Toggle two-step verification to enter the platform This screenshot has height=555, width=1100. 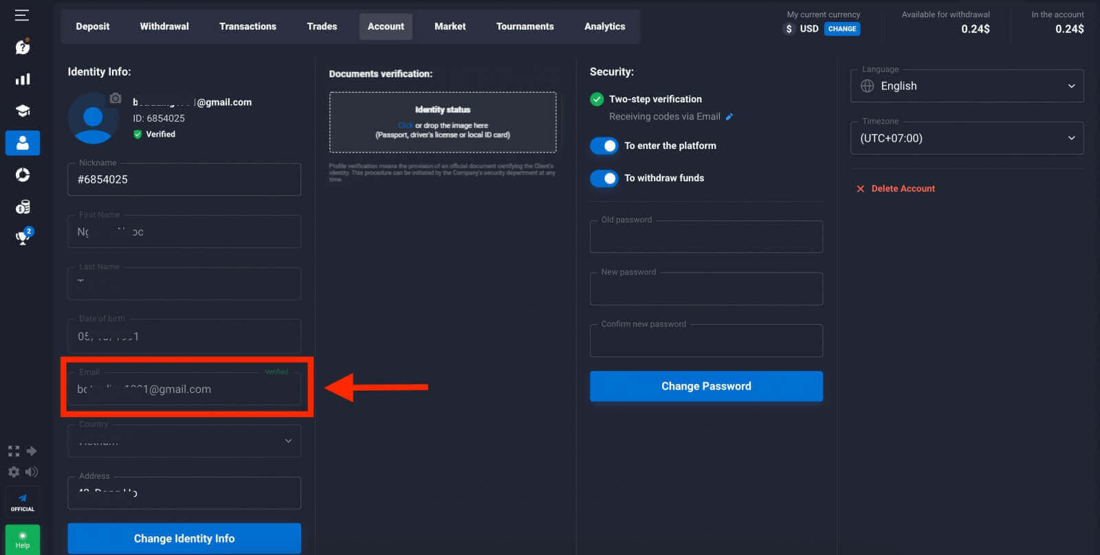[604, 146]
